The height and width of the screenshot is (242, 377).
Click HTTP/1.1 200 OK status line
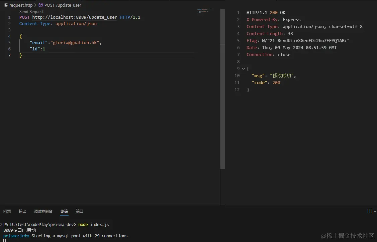[x=266, y=12]
